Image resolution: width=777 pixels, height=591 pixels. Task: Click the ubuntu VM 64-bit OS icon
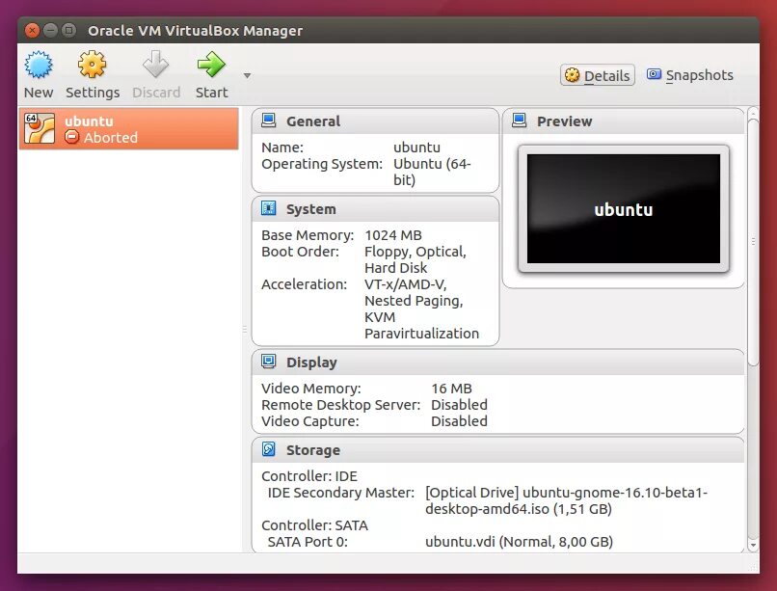(40, 129)
